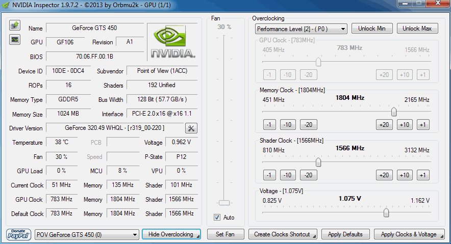Increase Memory Clock by 20 MHz
Screen dimensions: 451x244
pos(384,125)
